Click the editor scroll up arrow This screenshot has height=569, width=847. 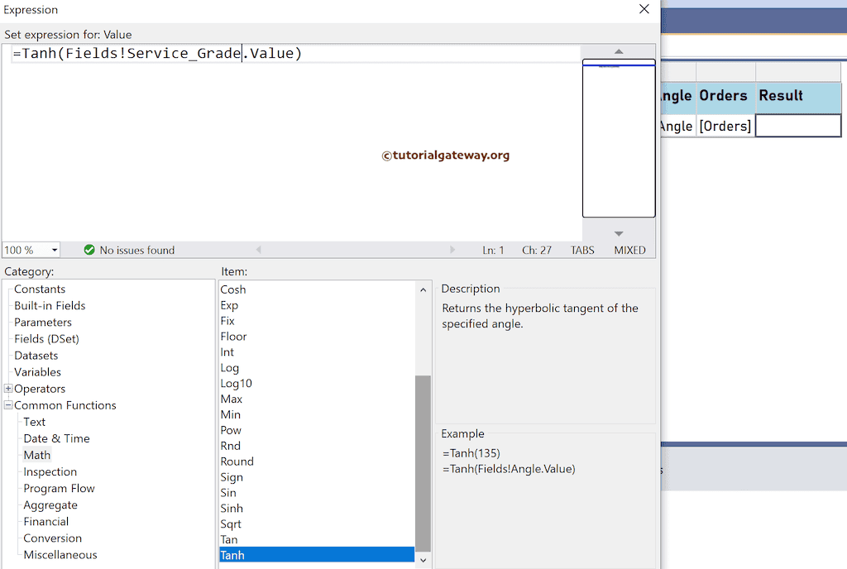pyautogui.click(x=619, y=51)
